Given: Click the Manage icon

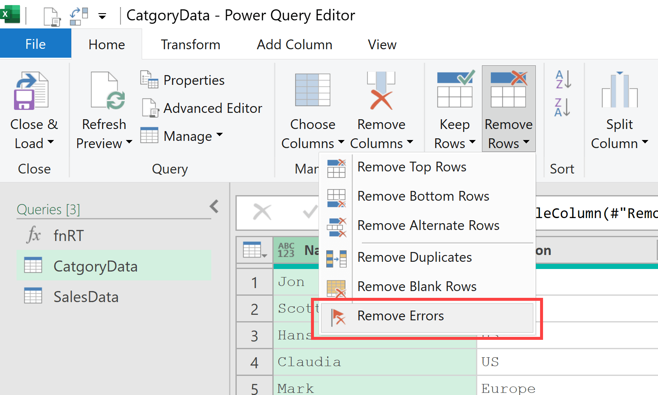Looking at the screenshot, I should point(149,135).
